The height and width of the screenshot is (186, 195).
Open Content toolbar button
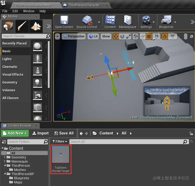[110, 22]
